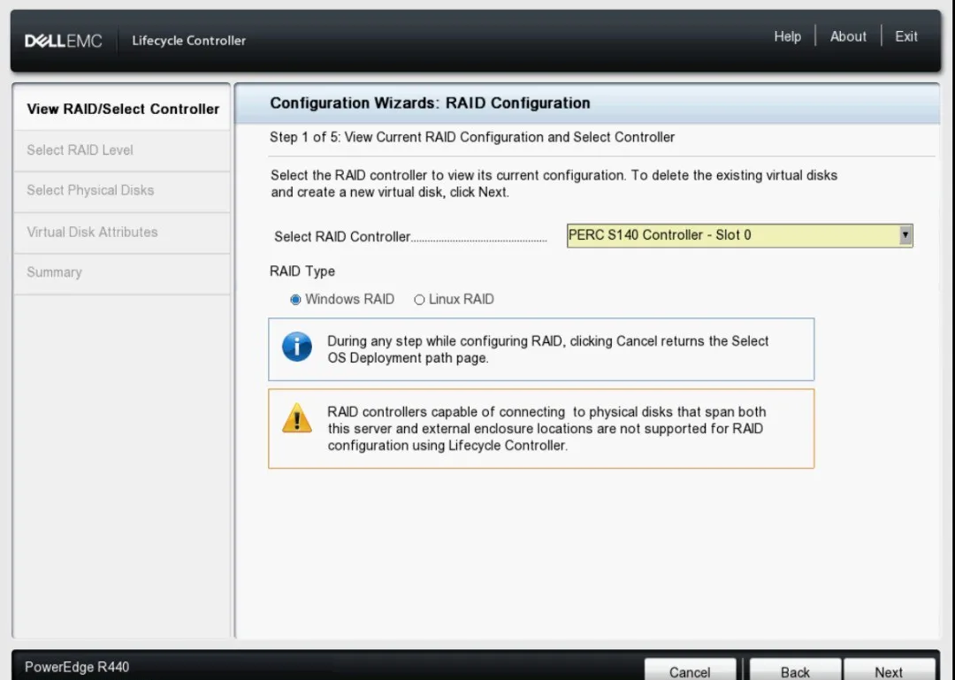Open the About link in header
This screenshot has height=680, width=955.
(848, 36)
